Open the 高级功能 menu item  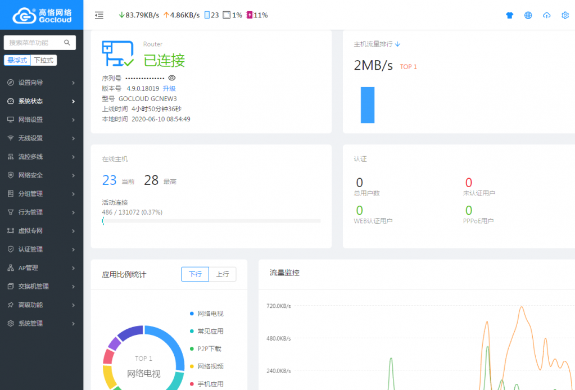[42, 305]
